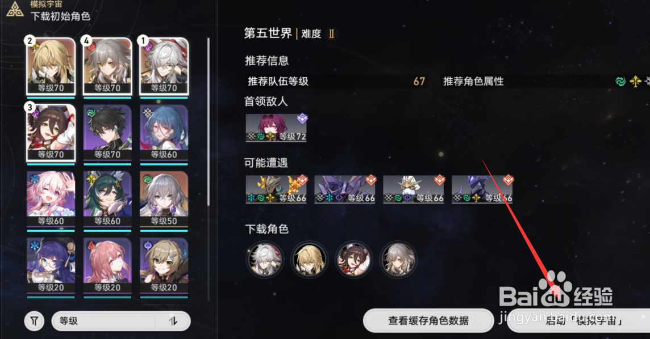Click 启动「模拟宇宙」 start button
650x339 pixels.
(579, 320)
